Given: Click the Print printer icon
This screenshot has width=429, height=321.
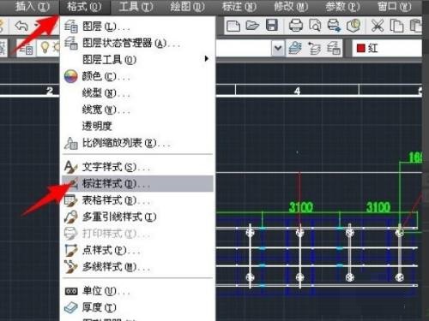Looking at the screenshot, I should [296, 26].
